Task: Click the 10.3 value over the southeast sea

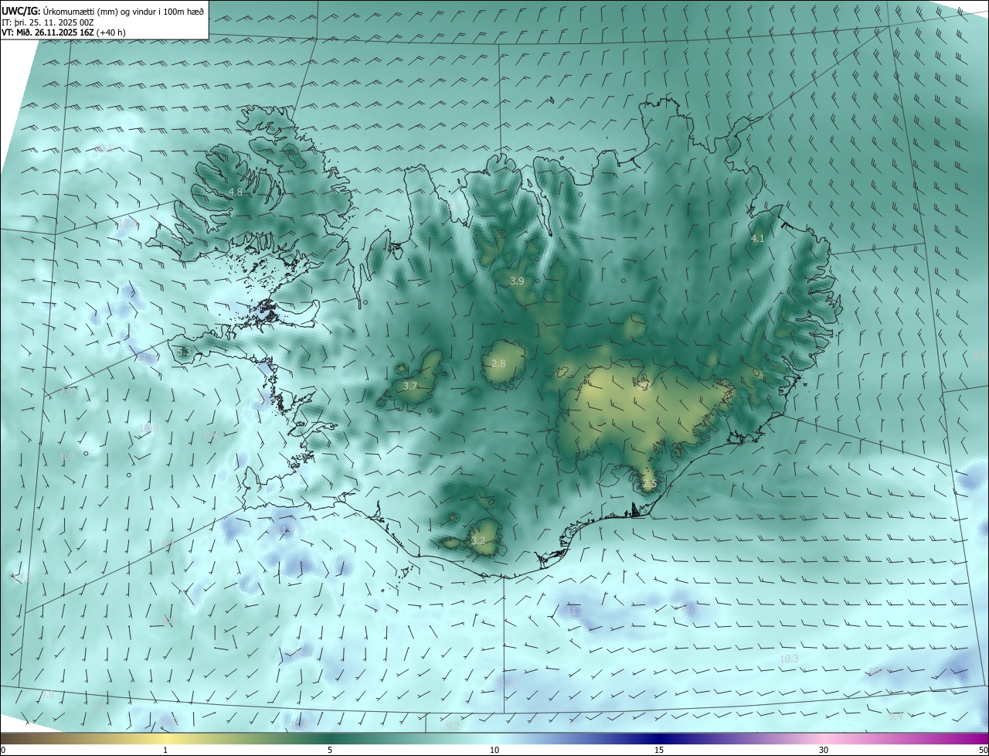Action: tap(789, 659)
